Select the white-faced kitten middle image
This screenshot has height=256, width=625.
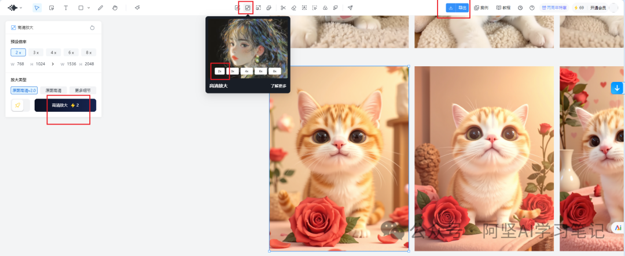(x=484, y=159)
